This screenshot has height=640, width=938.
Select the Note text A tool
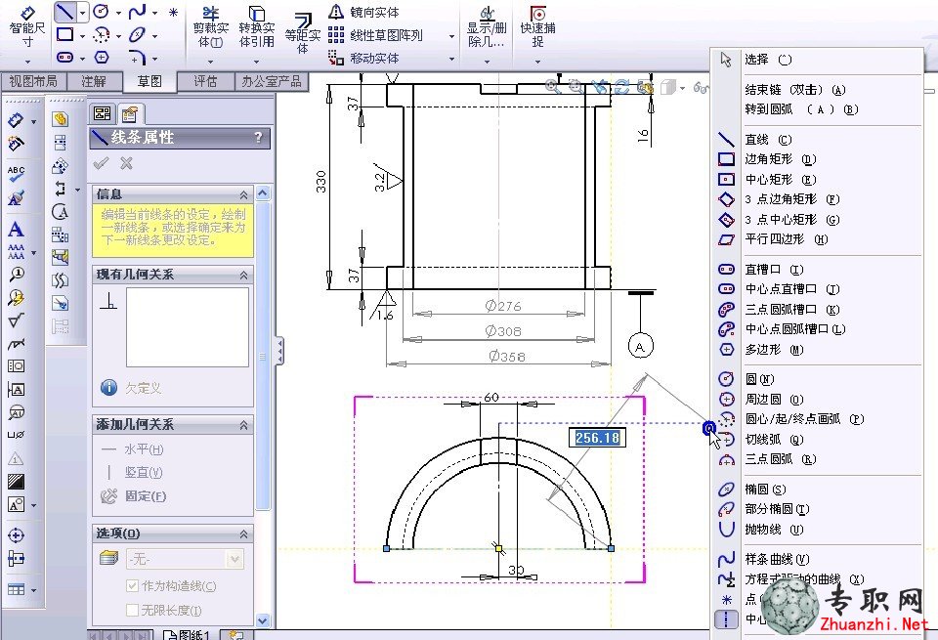(x=17, y=229)
